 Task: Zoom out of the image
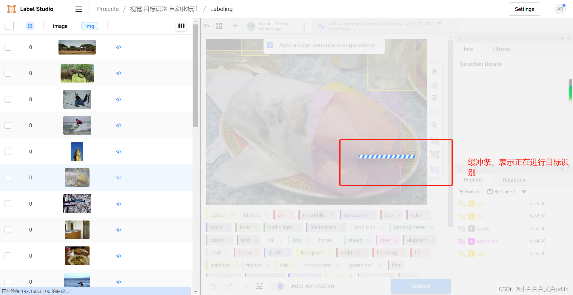click(x=435, y=125)
